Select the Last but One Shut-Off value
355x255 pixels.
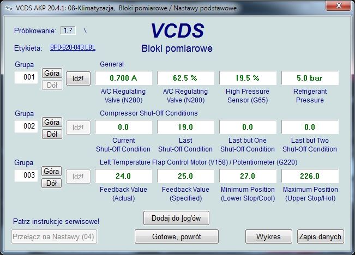pyautogui.click(x=248, y=127)
